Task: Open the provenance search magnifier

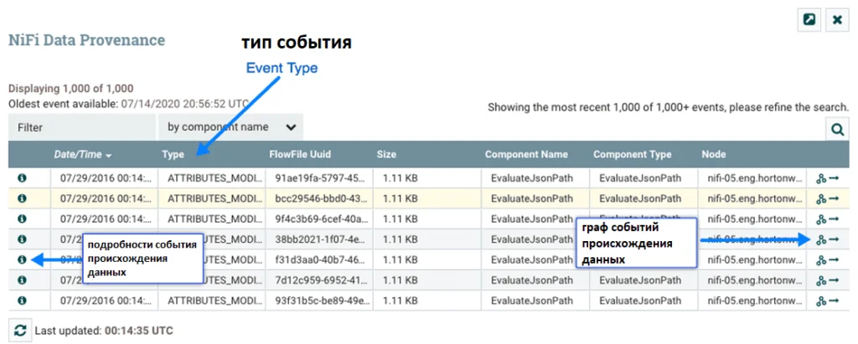Action: [837, 129]
